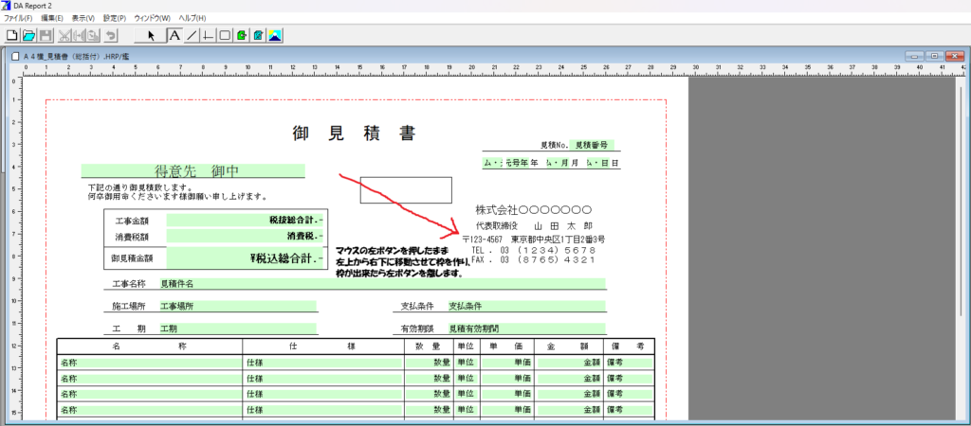This screenshot has width=971, height=426.
Task: Click the 代表取締役 山田太郎 text
Action: click(x=535, y=225)
